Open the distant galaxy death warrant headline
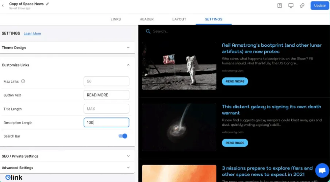The width and height of the screenshot is (330, 182). coord(272,110)
